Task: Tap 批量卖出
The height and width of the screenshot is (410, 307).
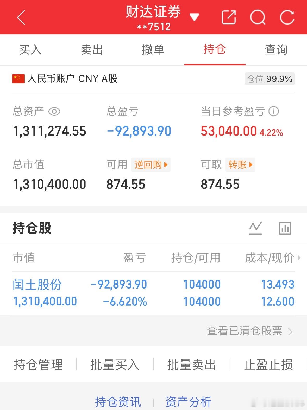Action: (192, 364)
